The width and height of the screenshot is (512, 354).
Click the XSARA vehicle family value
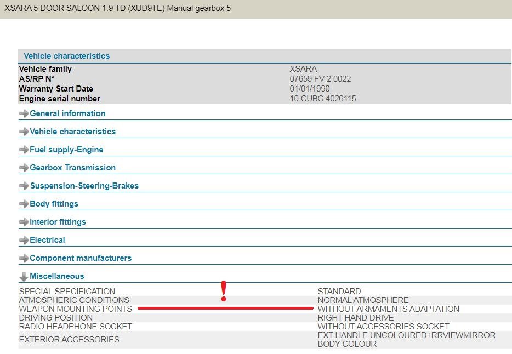pyautogui.click(x=303, y=69)
